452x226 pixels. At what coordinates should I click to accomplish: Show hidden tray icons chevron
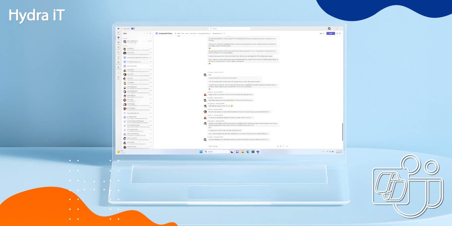coord(323,152)
